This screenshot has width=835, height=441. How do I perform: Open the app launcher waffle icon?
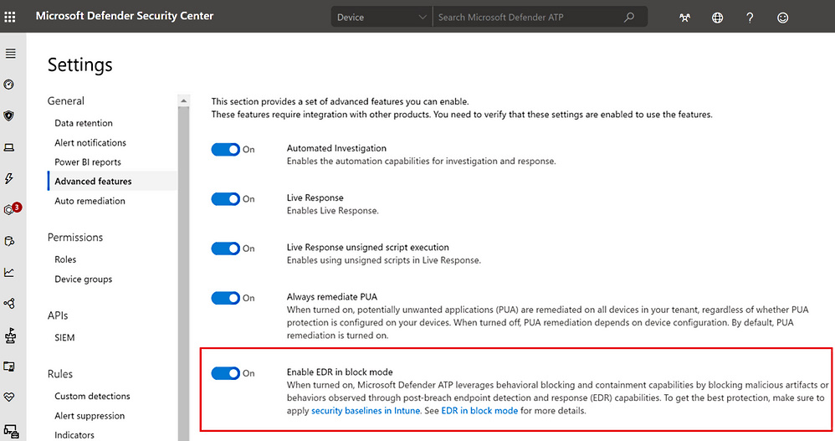click(x=10, y=17)
